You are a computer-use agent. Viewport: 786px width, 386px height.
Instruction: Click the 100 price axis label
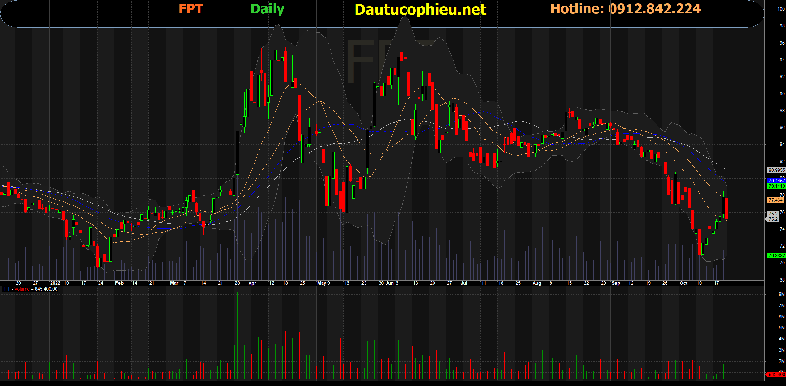(781, 9)
